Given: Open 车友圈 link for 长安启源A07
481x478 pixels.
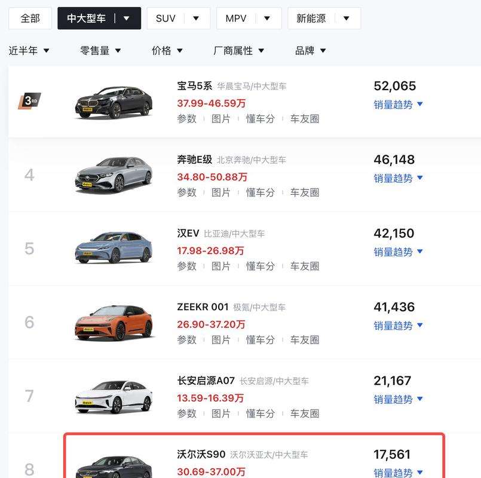Looking at the screenshot, I should [x=305, y=413].
